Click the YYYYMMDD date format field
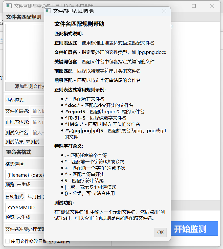 (25, 208)
